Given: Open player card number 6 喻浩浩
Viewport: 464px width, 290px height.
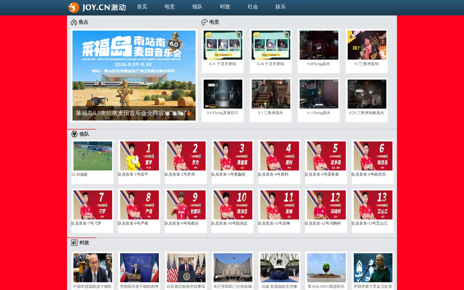Looking at the screenshot, I should (373, 156).
